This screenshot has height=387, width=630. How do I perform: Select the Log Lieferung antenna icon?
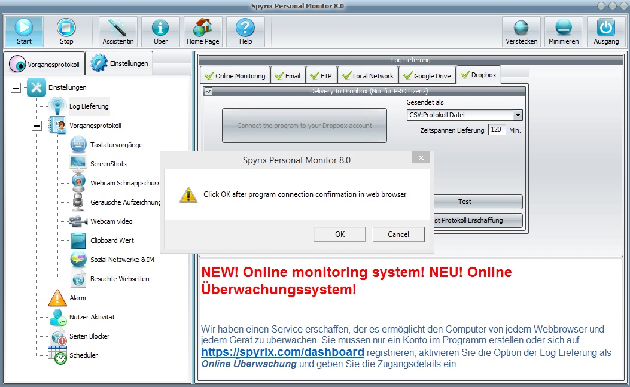[x=57, y=106]
